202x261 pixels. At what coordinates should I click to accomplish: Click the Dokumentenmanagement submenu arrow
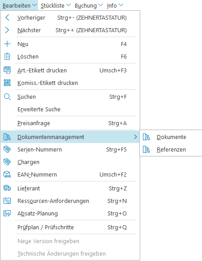coord(135,137)
